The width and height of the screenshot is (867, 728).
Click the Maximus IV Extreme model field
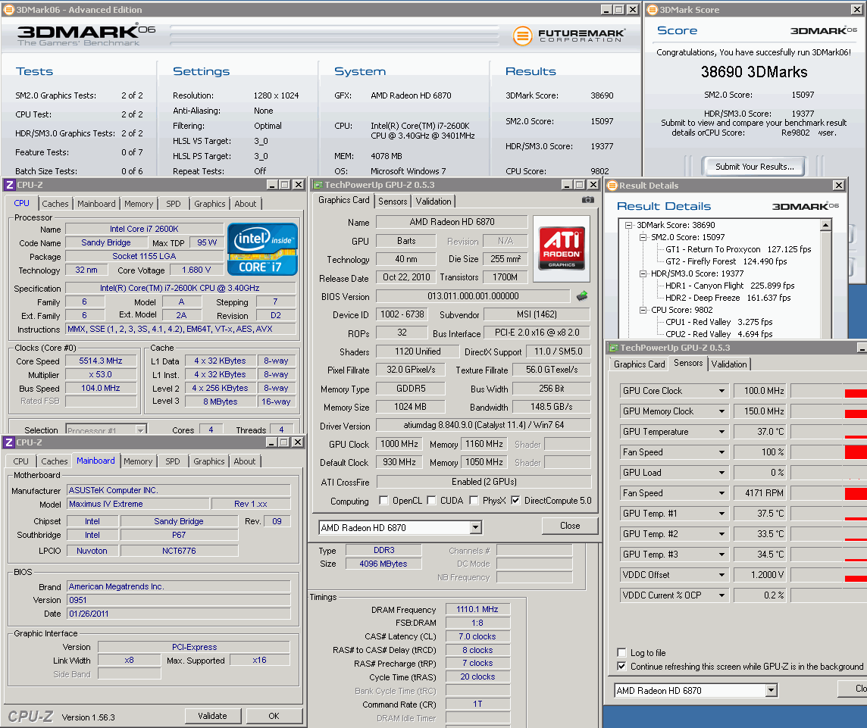[x=138, y=504]
